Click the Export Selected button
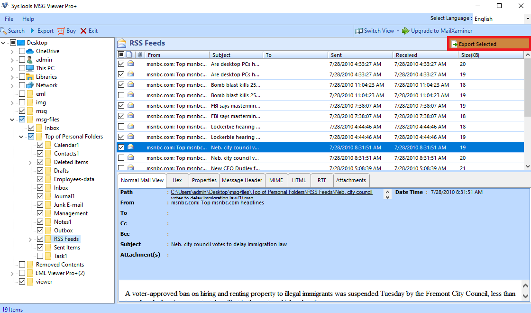The image size is (531, 313). [x=489, y=44]
